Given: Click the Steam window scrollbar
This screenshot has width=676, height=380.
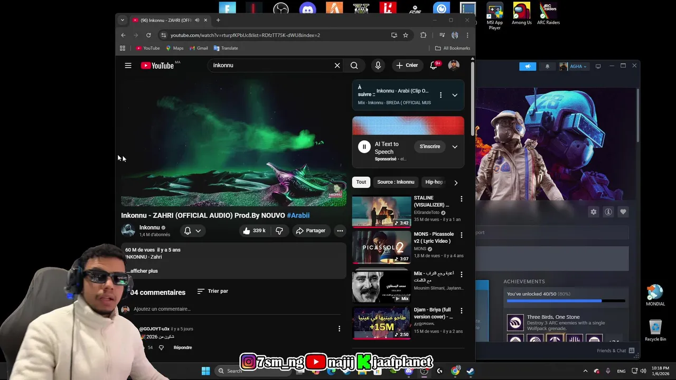Looking at the screenshot, I should (638, 115).
